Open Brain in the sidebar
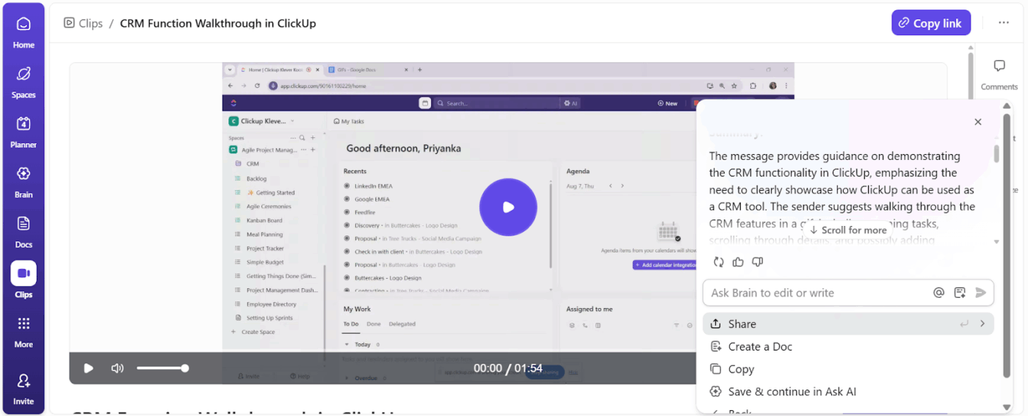The image size is (1028, 416). coord(23,181)
